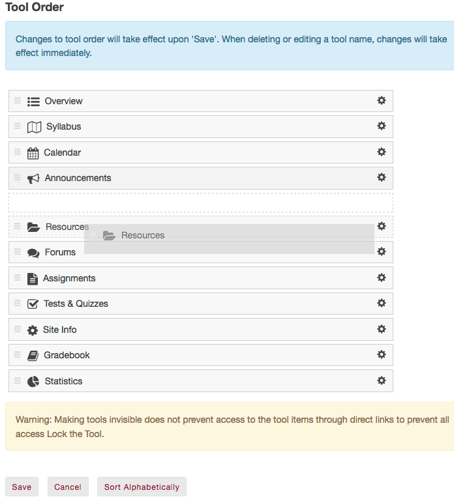Click the Site Info cog icon

click(33, 330)
